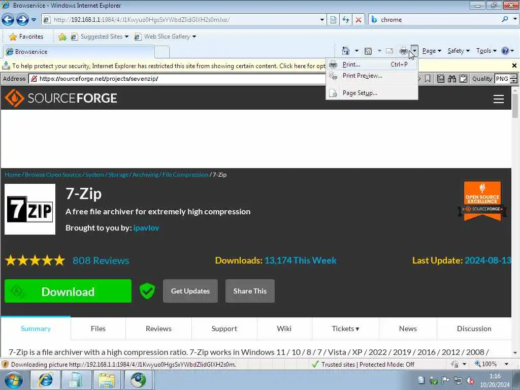Viewport: 520px width, 390px height.
Task: Click the Get Updates button
Action: pyautogui.click(x=190, y=291)
